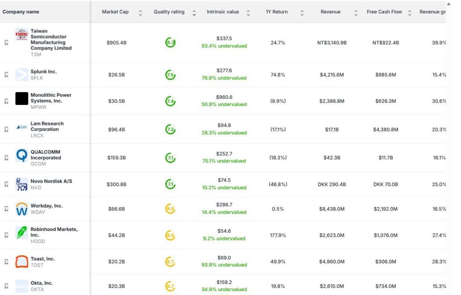Image resolution: width=461 pixels, height=295 pixels.
Task: Open the Toast, Inc. page
Action: (43, 259)
